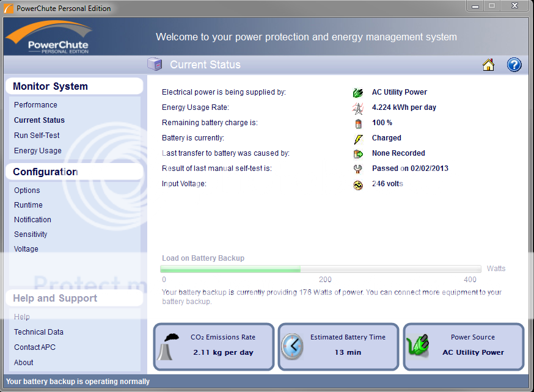This screenshot has width=534, height=392.
Task: Click the self-test wrench icon
Action: point(358,169)
